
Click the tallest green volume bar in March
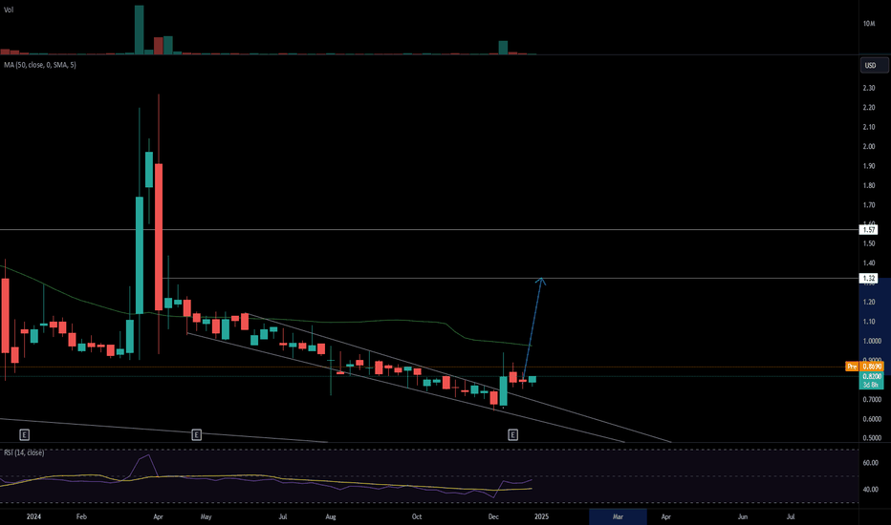pyautogui.click(x=140, y=30)
